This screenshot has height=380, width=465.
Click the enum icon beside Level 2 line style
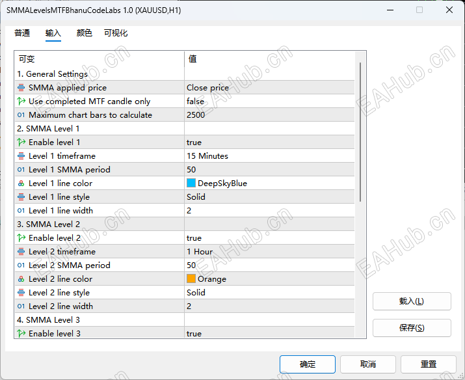pyautogui.click(x=21, y=293)
